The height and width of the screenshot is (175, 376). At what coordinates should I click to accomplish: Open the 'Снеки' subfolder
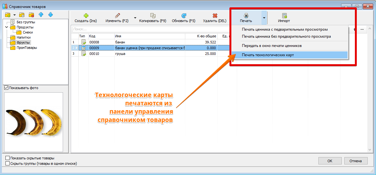point(28,32)
